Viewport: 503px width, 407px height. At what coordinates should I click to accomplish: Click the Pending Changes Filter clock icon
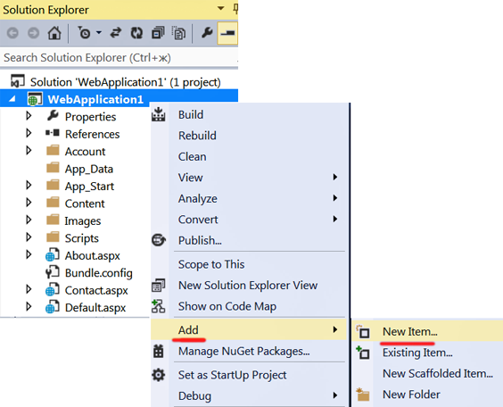click(85, 33)
